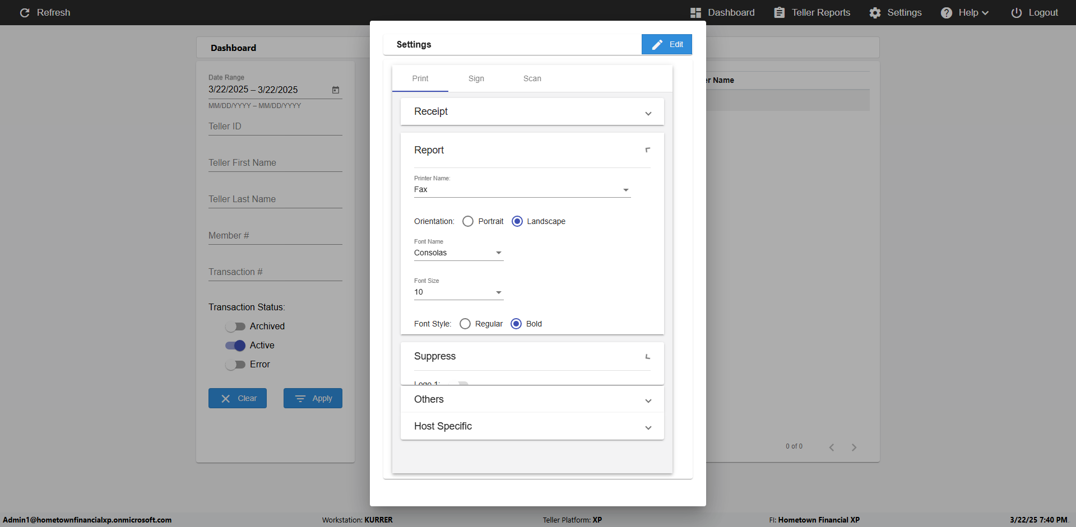This screenshot has height=527, width=1076.
Task: Select the Regular font style radio button
Action: pos(465,324)
